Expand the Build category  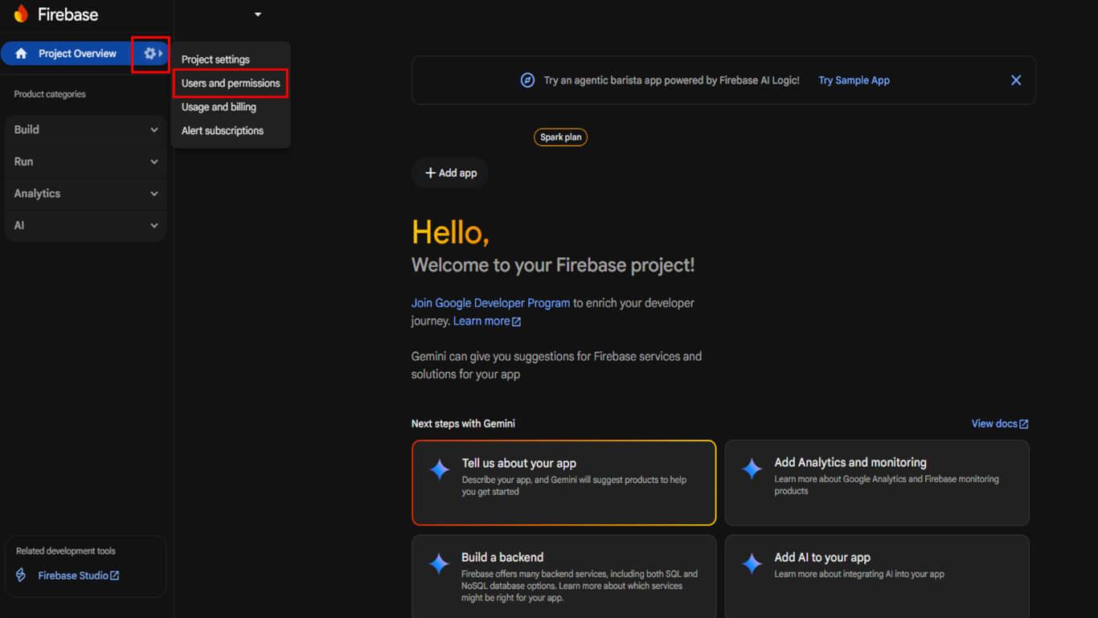(154, 129)
